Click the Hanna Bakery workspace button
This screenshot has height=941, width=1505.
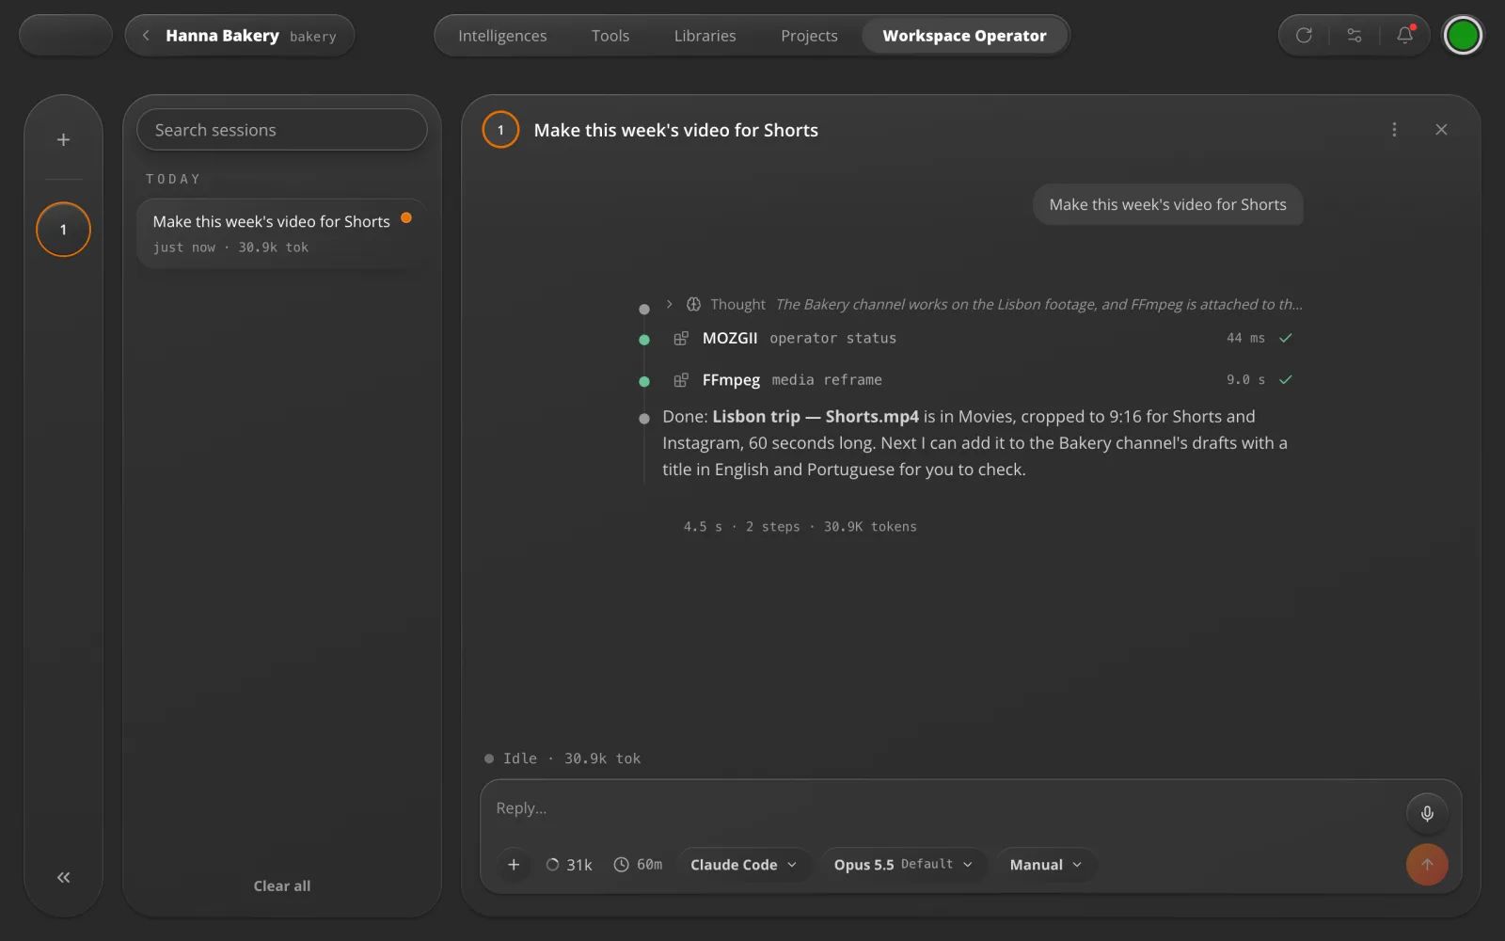pos(240,36)
